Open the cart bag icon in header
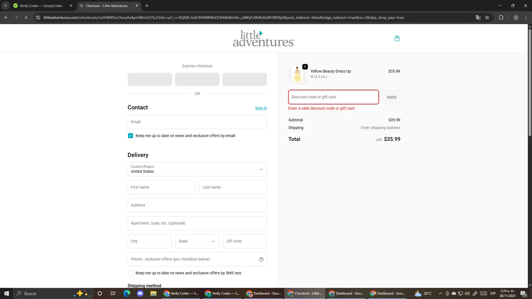 (397, 38)
